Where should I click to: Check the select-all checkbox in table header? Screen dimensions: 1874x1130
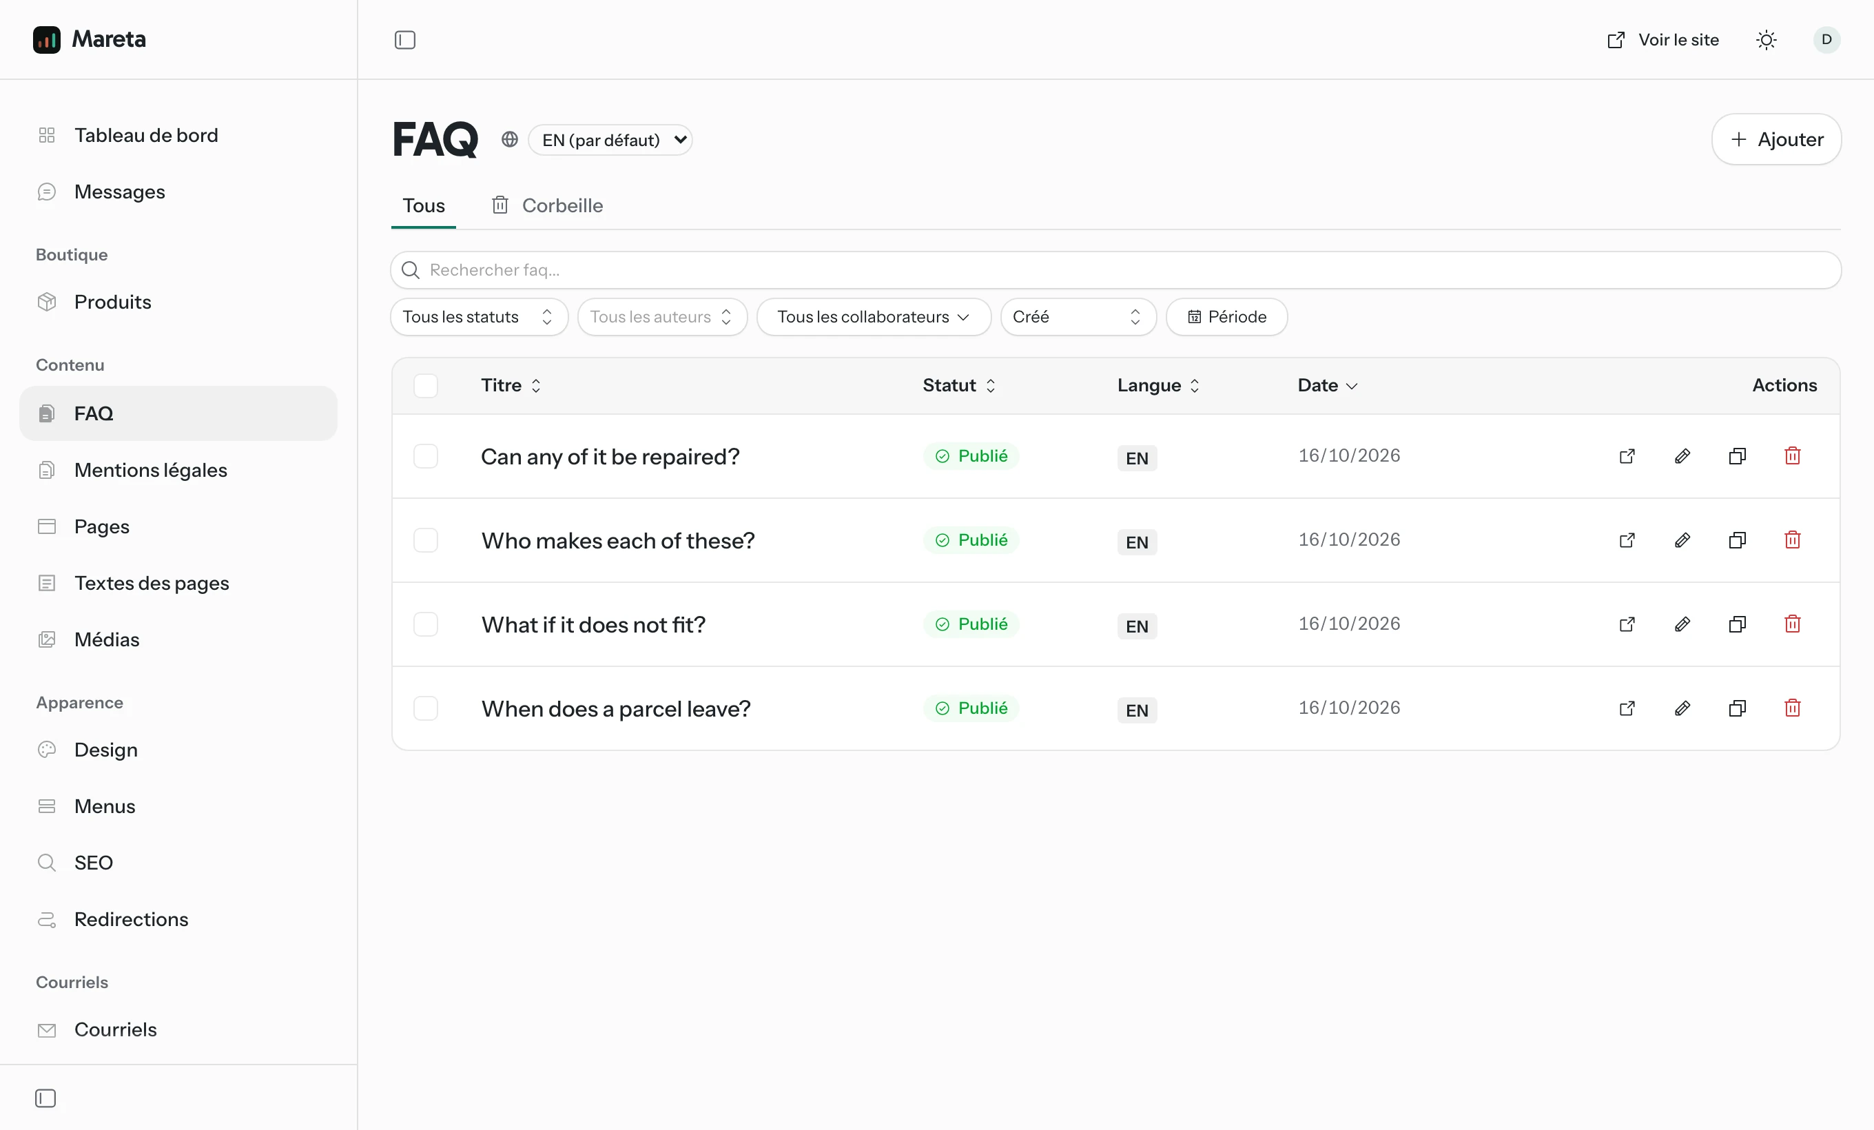(x=426, y=386)
